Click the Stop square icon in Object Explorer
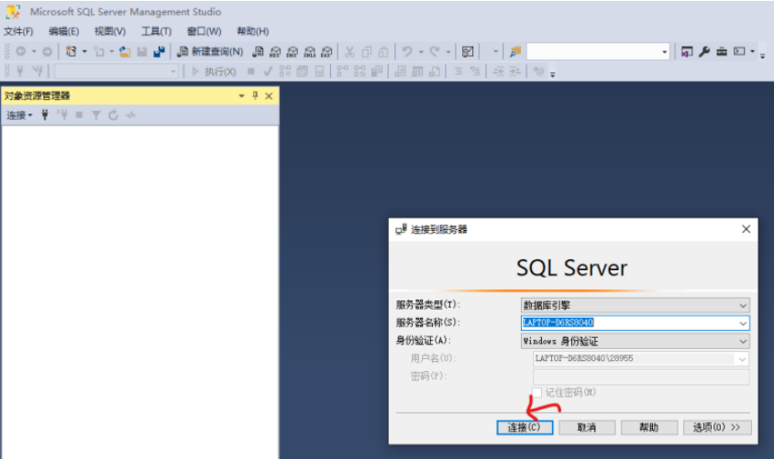Image resolution: width=774 pixels, height=459 pixels. pyautogui.click(x=79, y=115)
